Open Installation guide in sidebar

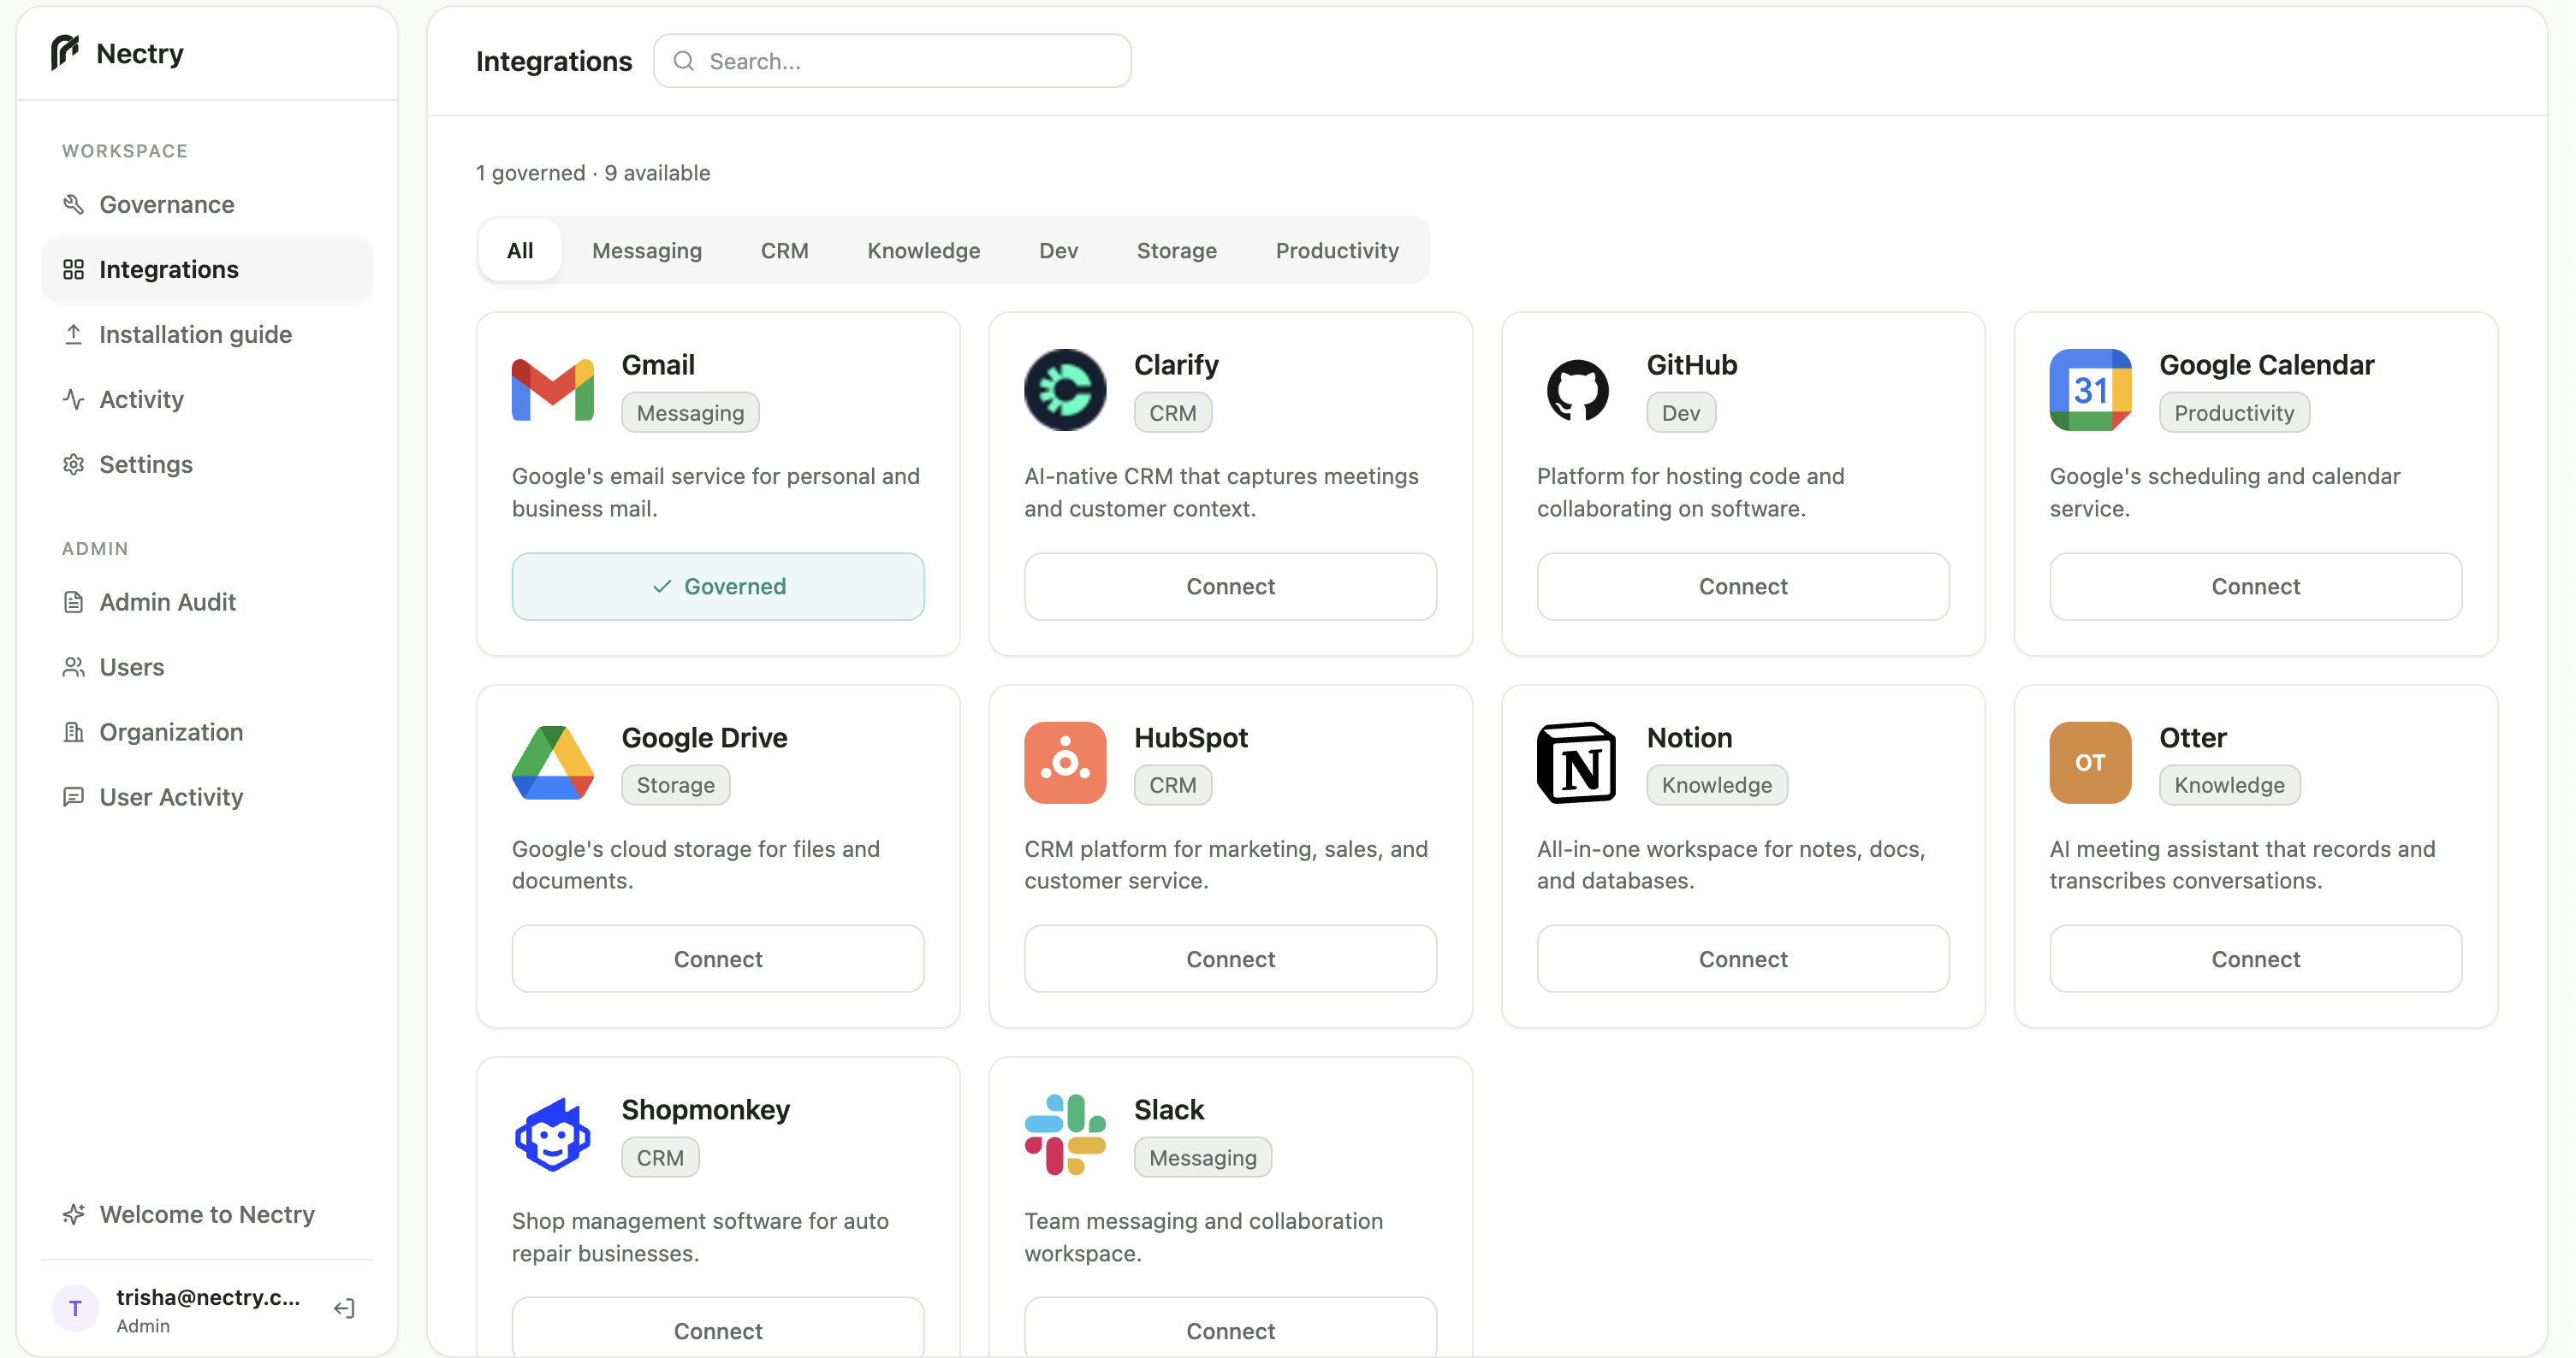click(x=207, y=334)
